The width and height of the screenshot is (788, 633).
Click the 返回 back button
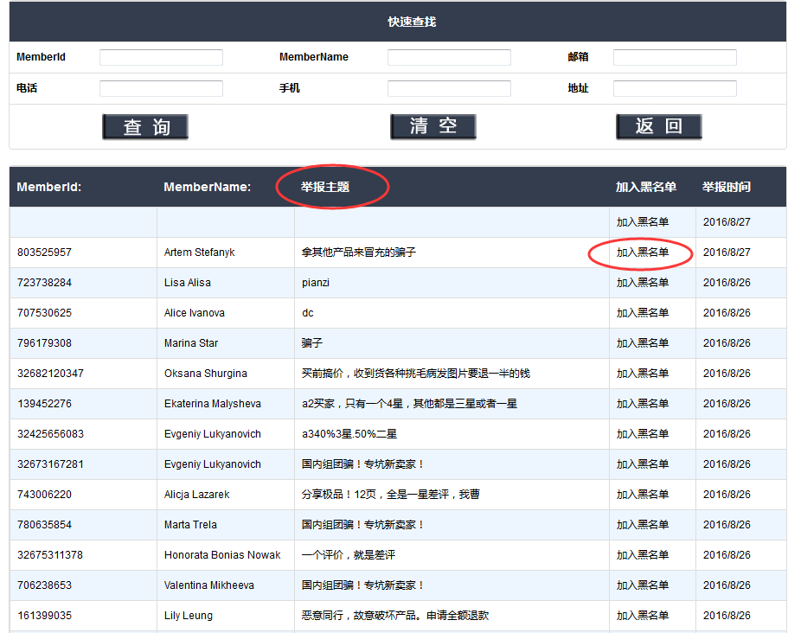tap(658, 126)
